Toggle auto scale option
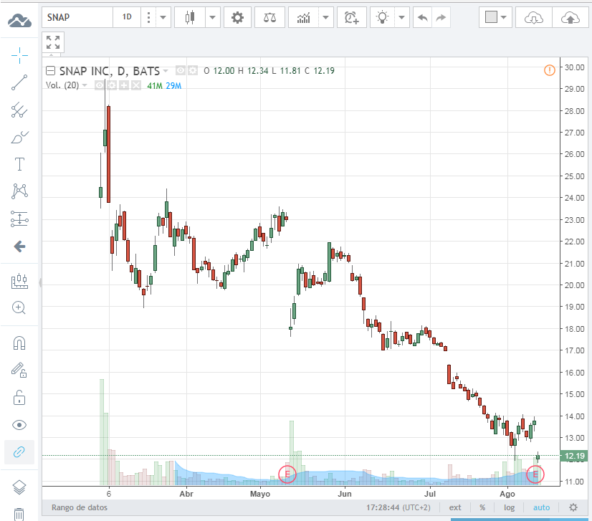Screen dimensions: 592x521 541,507
